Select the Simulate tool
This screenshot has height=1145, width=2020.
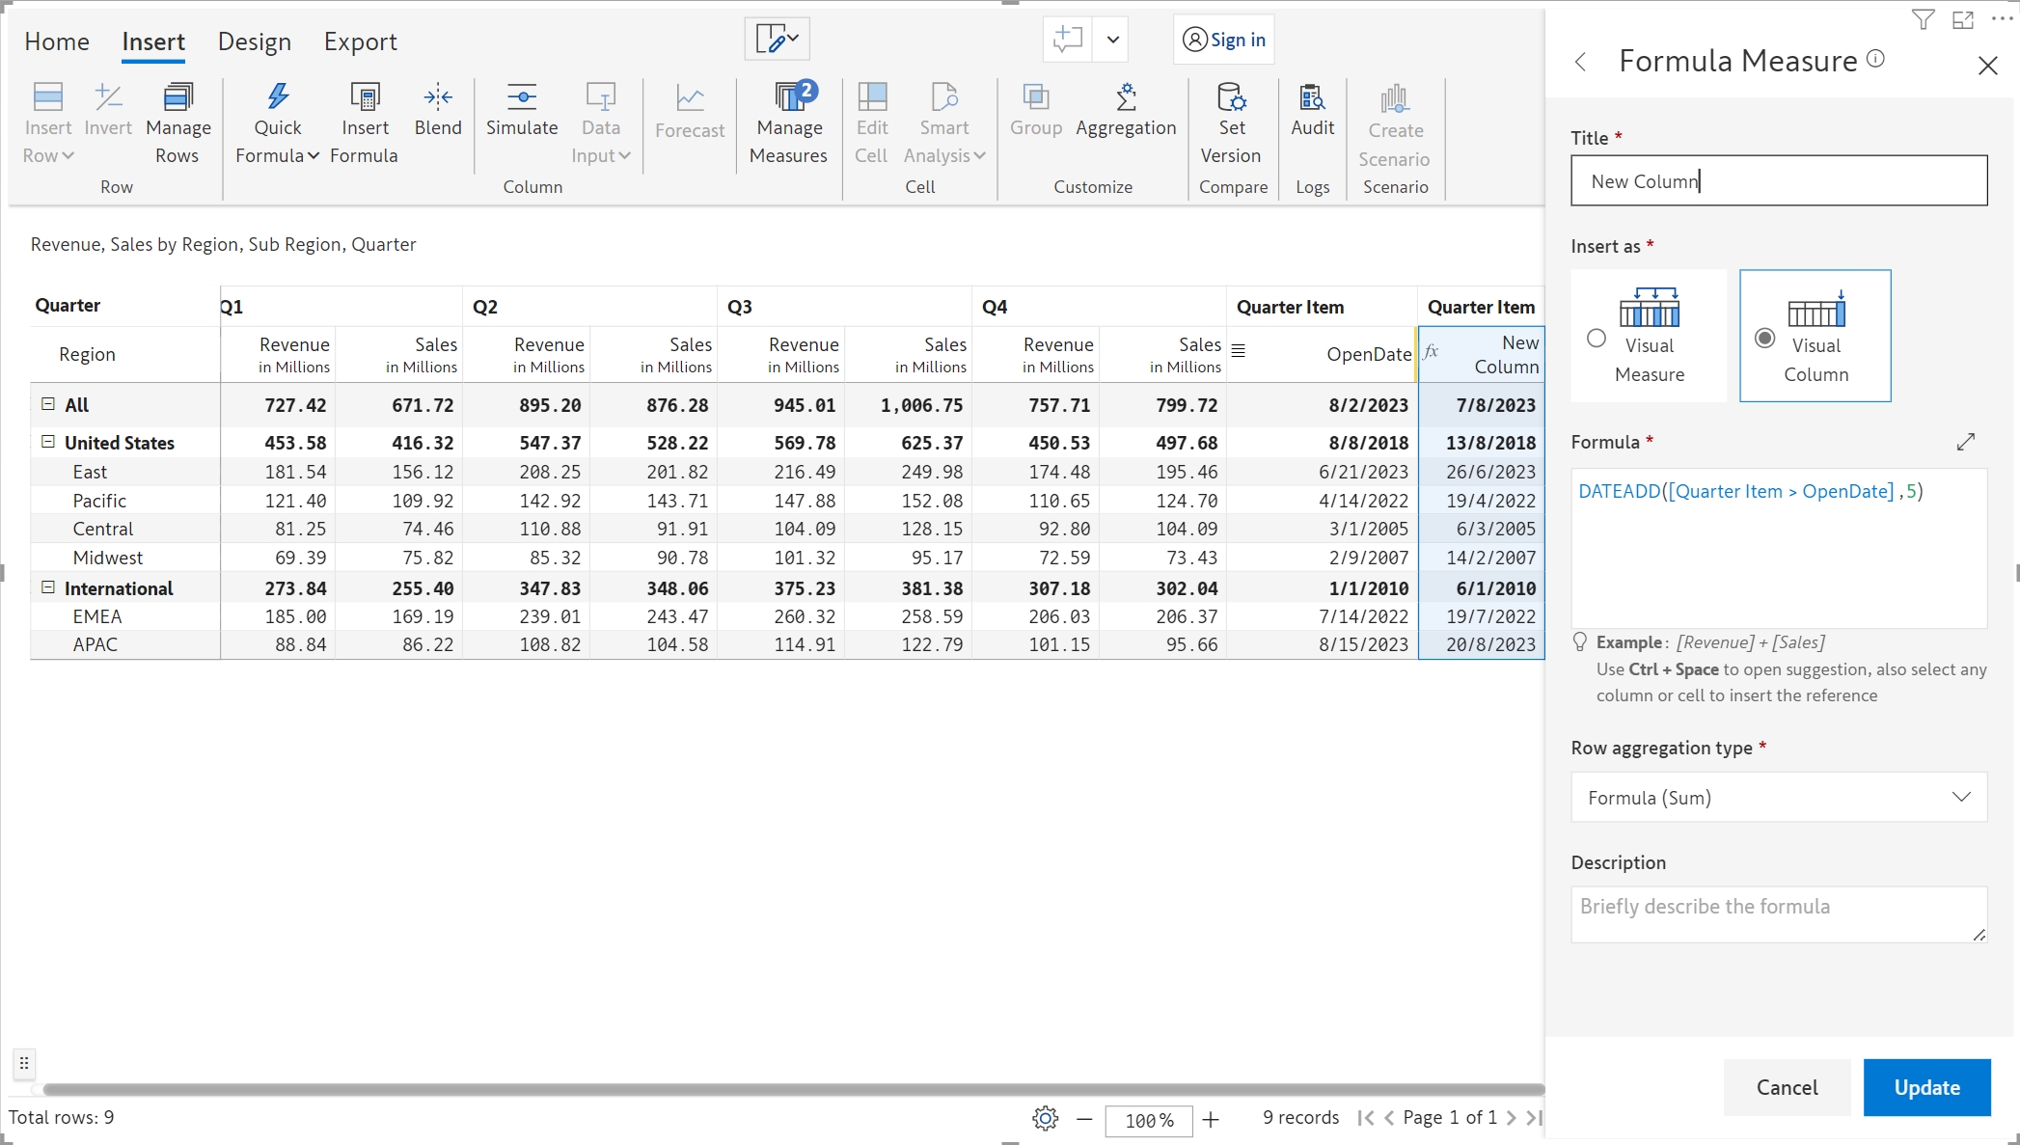click(522, 98)
